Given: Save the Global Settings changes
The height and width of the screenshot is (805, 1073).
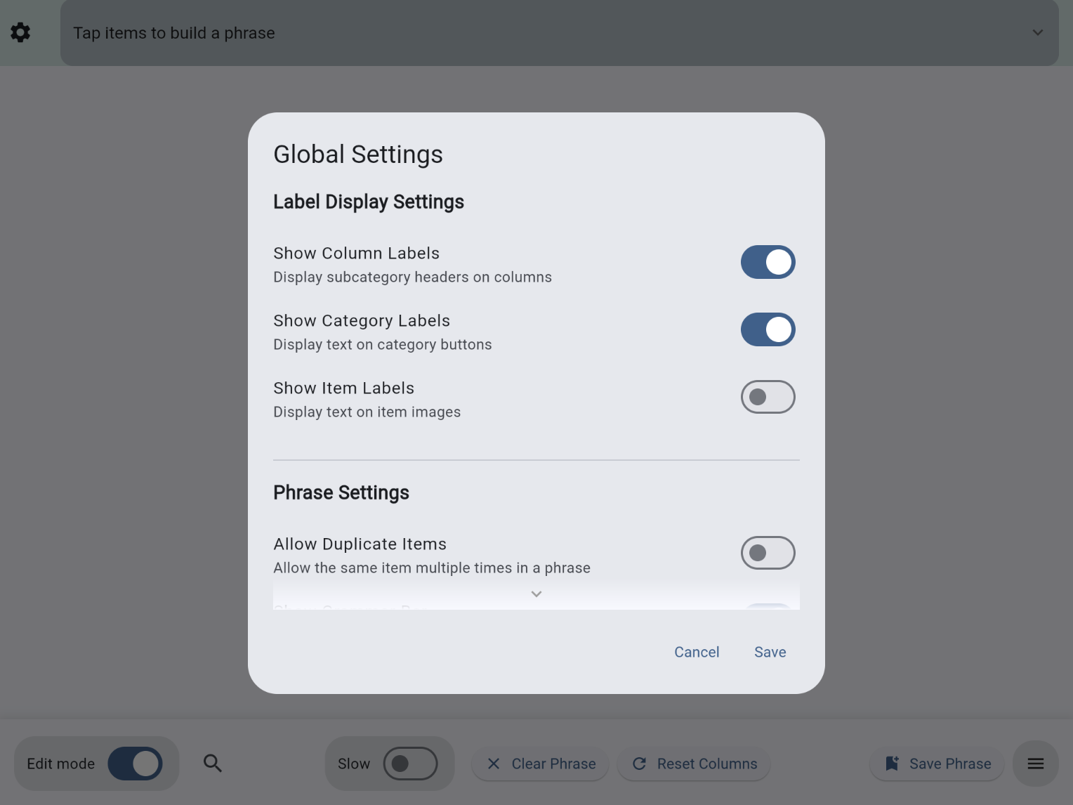Looking at the screenshot, I should point(770,652).
